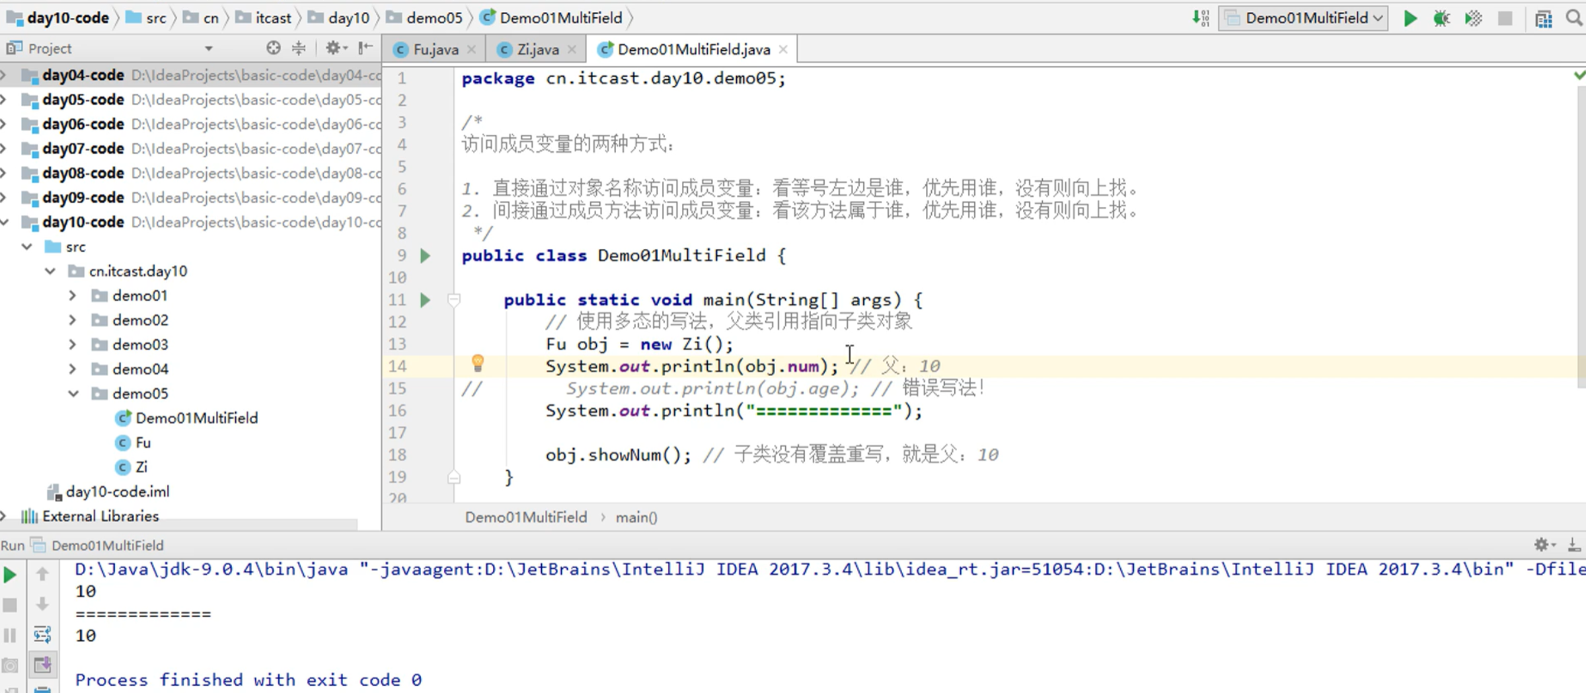1586x693 pixels.
Task: Open the Project Structure dialog icon
Action: (1544, 18)
